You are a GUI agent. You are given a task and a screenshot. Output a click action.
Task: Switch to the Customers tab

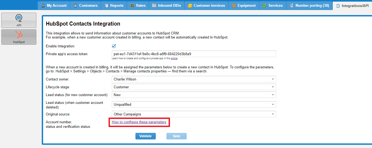[85, 5]
